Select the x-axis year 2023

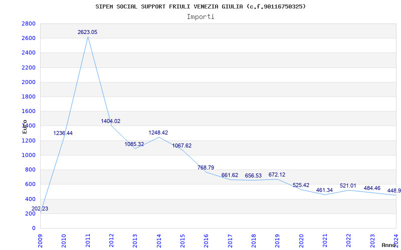pyautogui.click(x=372, y=241)
